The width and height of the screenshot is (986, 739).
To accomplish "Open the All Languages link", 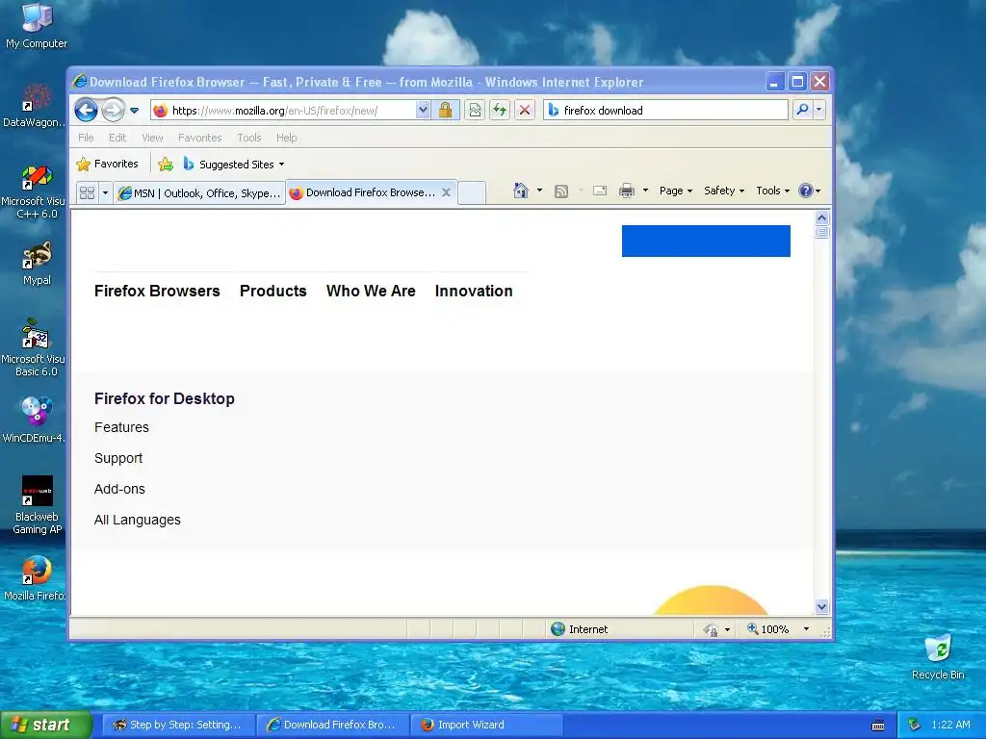I will click(x=137, y=520).
